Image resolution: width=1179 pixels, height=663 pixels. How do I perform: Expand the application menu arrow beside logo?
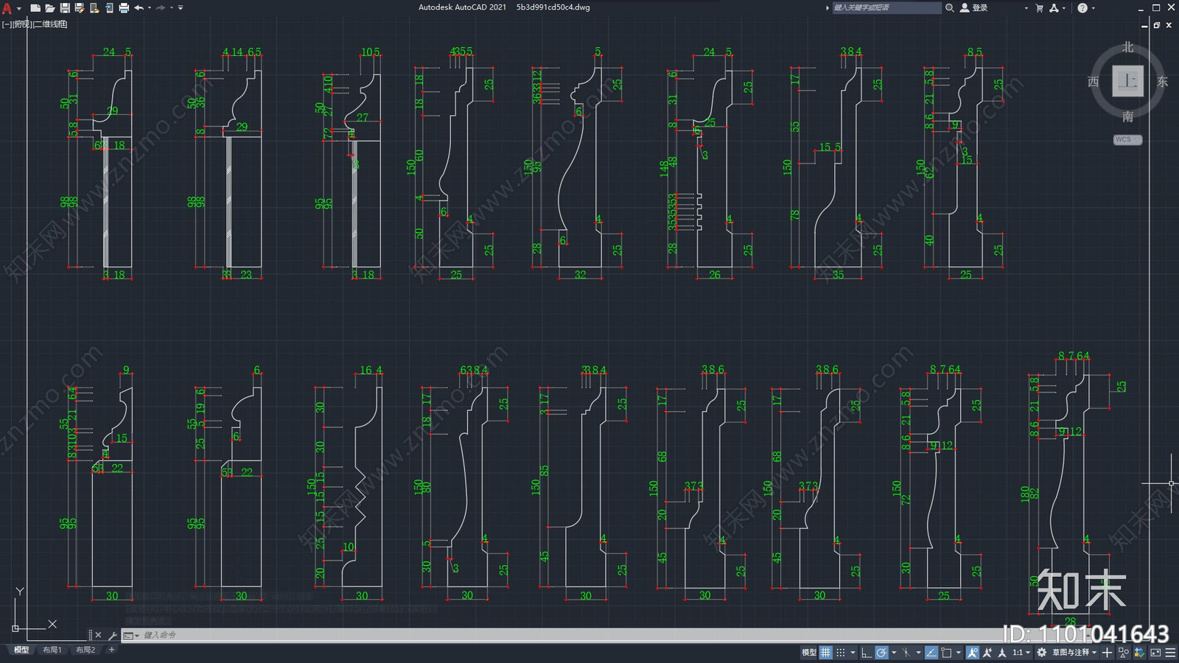pos(19,8)
